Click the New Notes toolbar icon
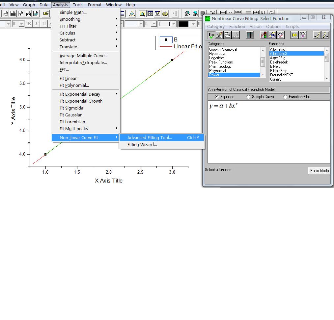The height and width of the screenshot is (320, 334). point(36,14)
